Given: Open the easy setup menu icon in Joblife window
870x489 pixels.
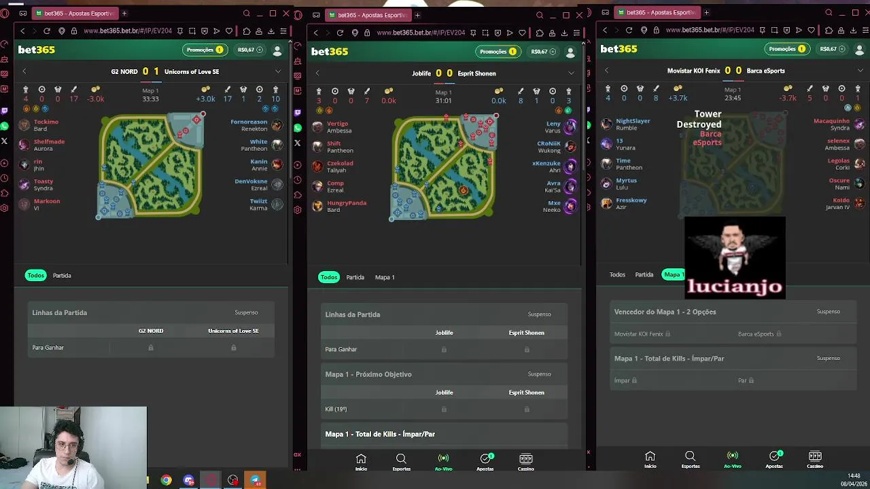Looking at the screenshot, I should click(x=576, y=33).
